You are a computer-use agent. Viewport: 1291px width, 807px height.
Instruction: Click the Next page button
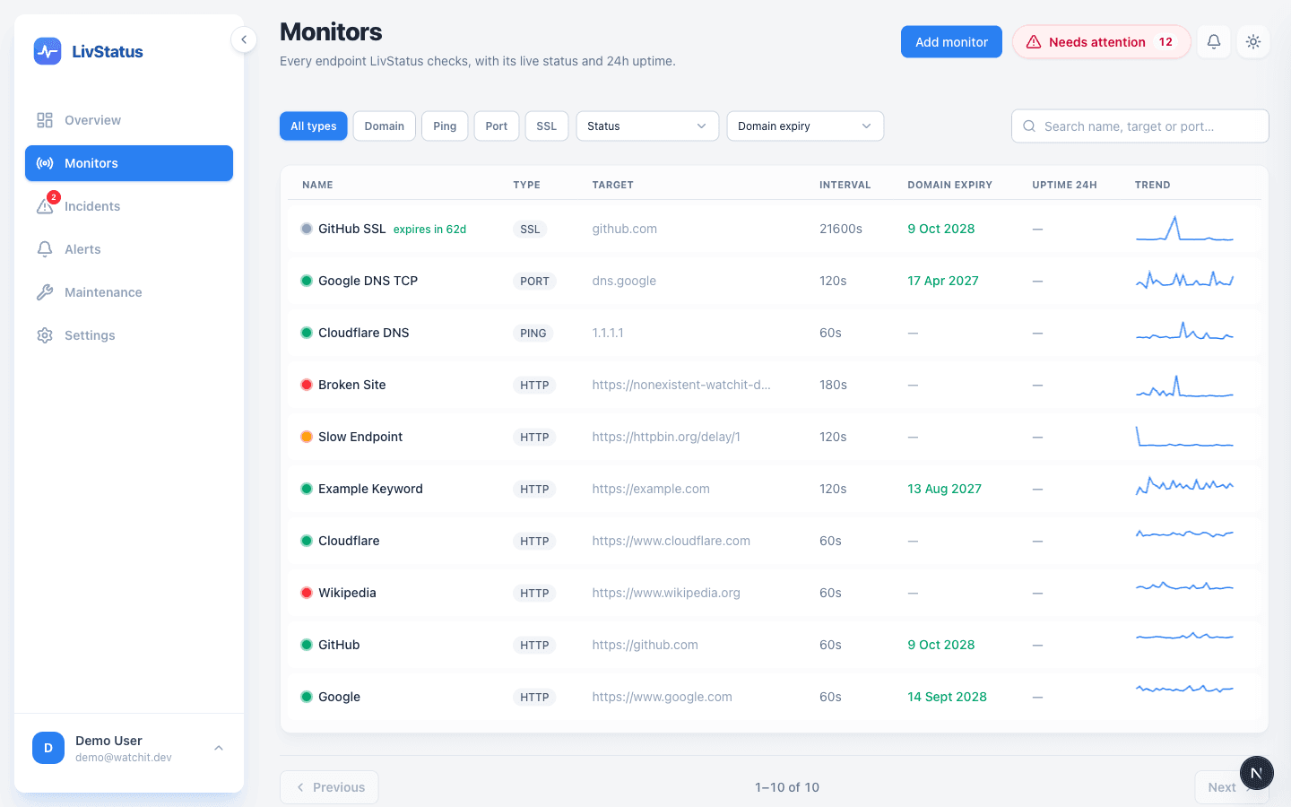pyautogui.click(x=1232, y=787)
